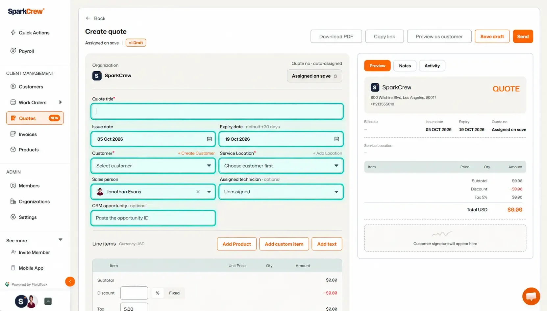547x311 pixels.
Task: Focus the Quote title input field
Action: coord(217,111)
